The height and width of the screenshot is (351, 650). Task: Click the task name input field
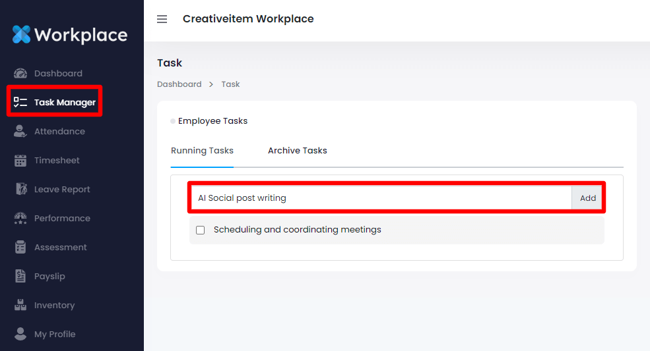point(381,198)
